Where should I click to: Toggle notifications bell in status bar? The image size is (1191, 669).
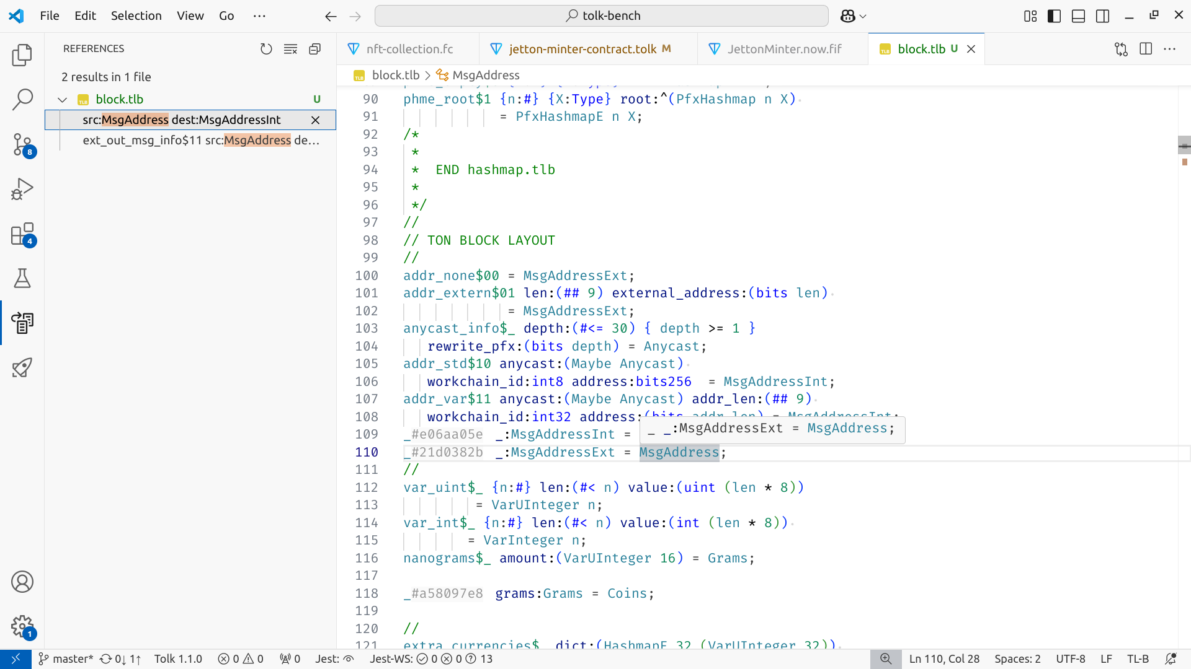tap(1171, 659)
